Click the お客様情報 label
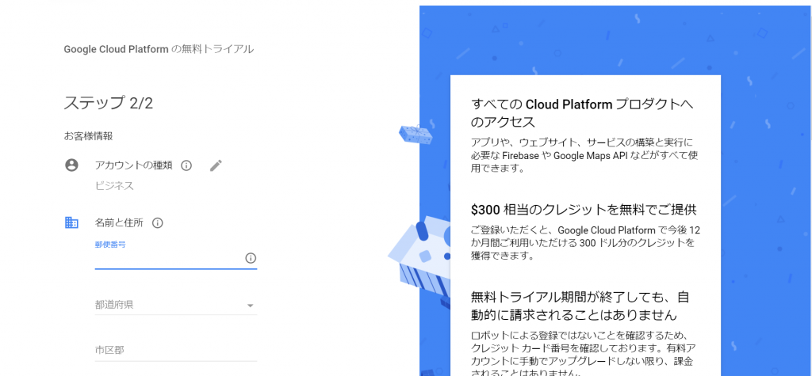The height and width of the screenshot is (376, 812). click(x=89, y=136)
